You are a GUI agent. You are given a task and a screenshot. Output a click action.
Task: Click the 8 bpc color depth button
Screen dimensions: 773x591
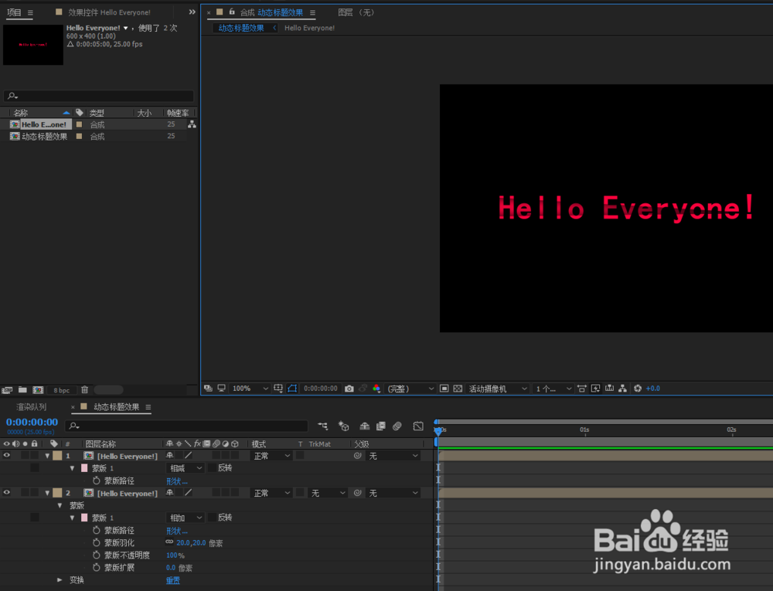pos(62,390)
